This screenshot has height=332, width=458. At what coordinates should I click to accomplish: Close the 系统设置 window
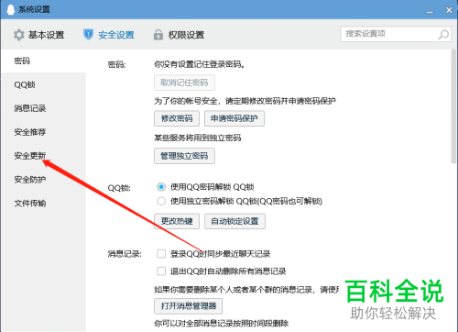pos(449,10)
